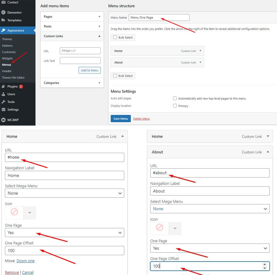
Task: Collapse the expanded About item arrow
Action: point(268,152)
